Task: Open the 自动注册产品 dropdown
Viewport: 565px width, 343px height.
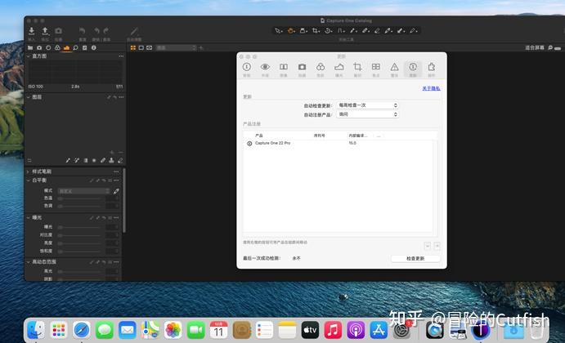Action: click(367, 114)
